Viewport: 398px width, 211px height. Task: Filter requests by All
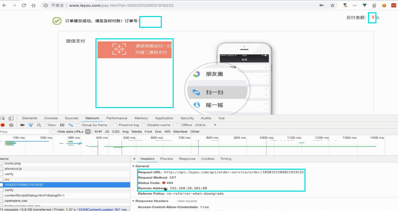click(x=88, y=132)
